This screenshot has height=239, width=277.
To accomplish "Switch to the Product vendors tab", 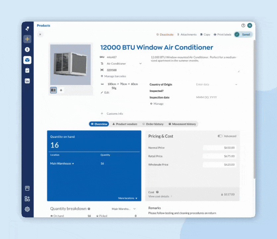I will coord(125,124).
